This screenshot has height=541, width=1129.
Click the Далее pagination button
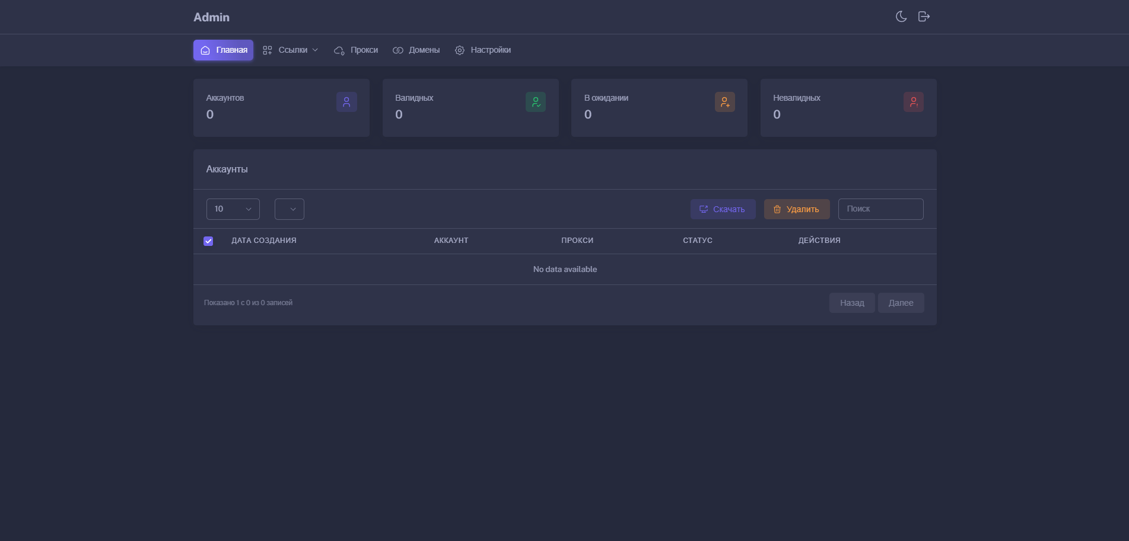[x=901, y=303]
